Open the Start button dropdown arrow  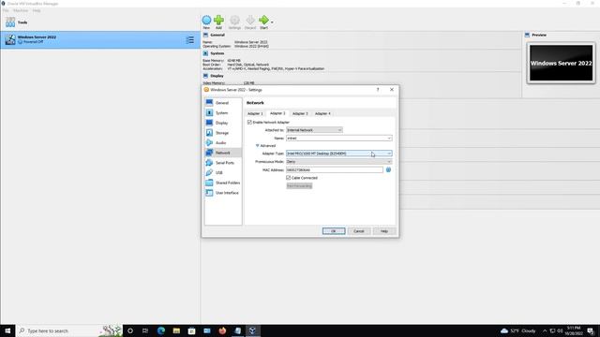tap(272, 22)
